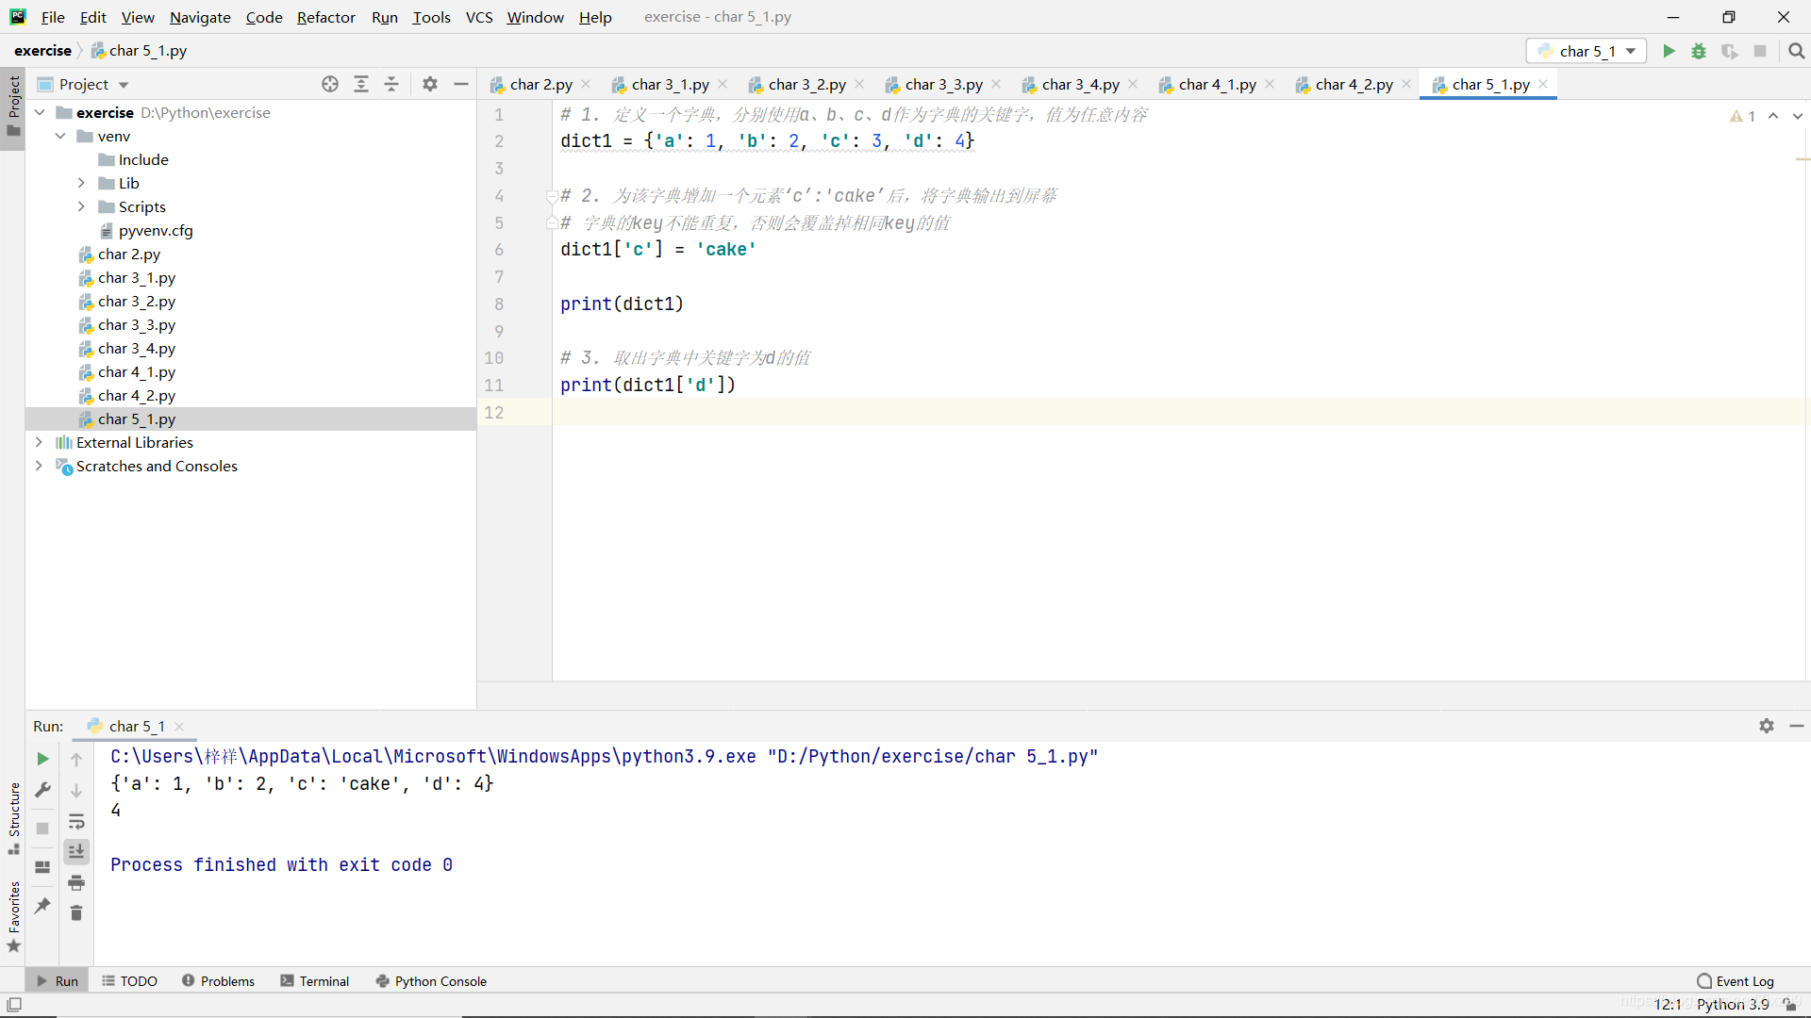The image size is (1811, 1018).
Task: Open the Refactor menu
Action: click(325, 17)
